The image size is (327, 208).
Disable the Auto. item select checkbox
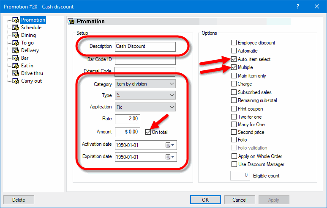coord(234,59)
